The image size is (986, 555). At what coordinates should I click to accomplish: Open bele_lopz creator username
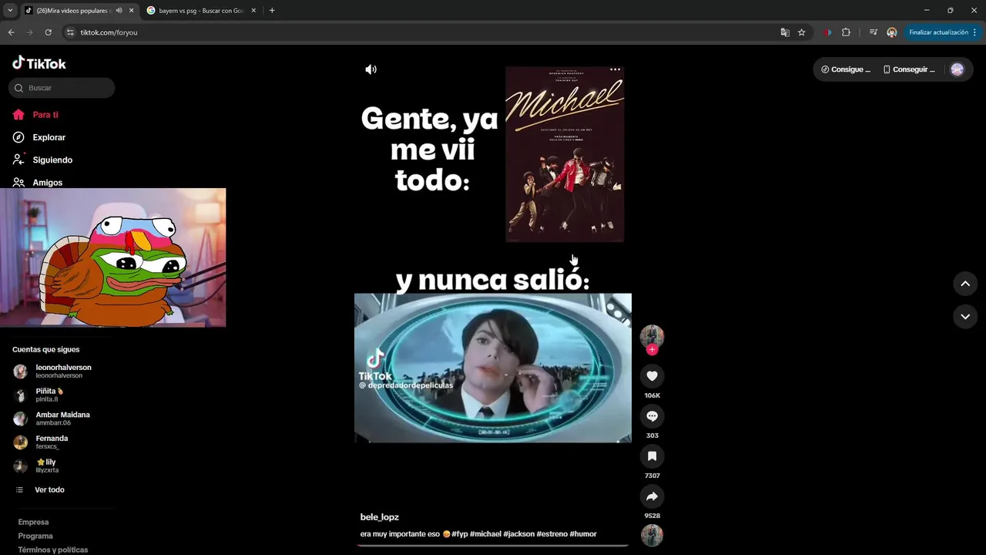380,517
